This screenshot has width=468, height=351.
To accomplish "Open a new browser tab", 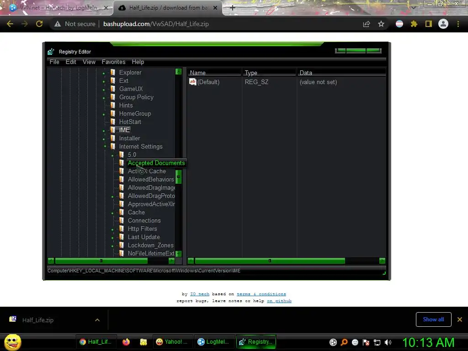I will point(233,8).
